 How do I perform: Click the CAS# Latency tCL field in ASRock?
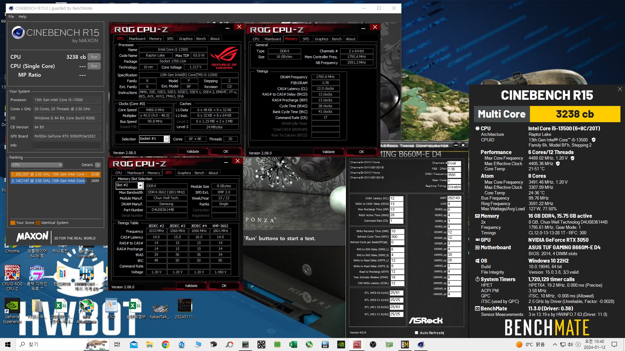point(396,199)
